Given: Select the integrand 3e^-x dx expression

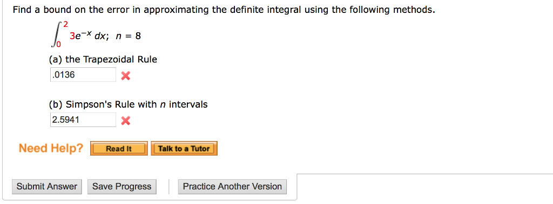Looking at the screenshot, I should [89, 36].
